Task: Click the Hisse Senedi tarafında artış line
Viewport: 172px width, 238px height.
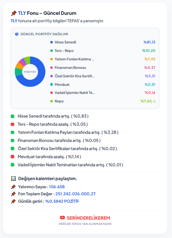Action: click(53, 116)
